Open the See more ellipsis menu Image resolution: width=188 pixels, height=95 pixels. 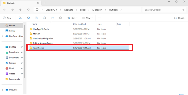tap(99, 18)
